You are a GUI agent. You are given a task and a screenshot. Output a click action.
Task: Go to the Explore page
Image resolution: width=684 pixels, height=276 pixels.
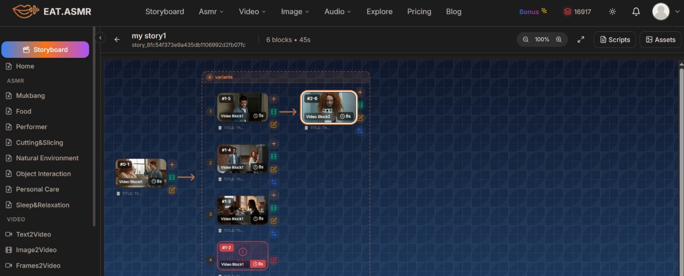[380, 11]
